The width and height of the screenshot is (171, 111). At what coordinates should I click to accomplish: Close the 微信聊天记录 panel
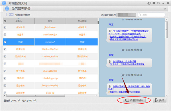tap(165, 8)
